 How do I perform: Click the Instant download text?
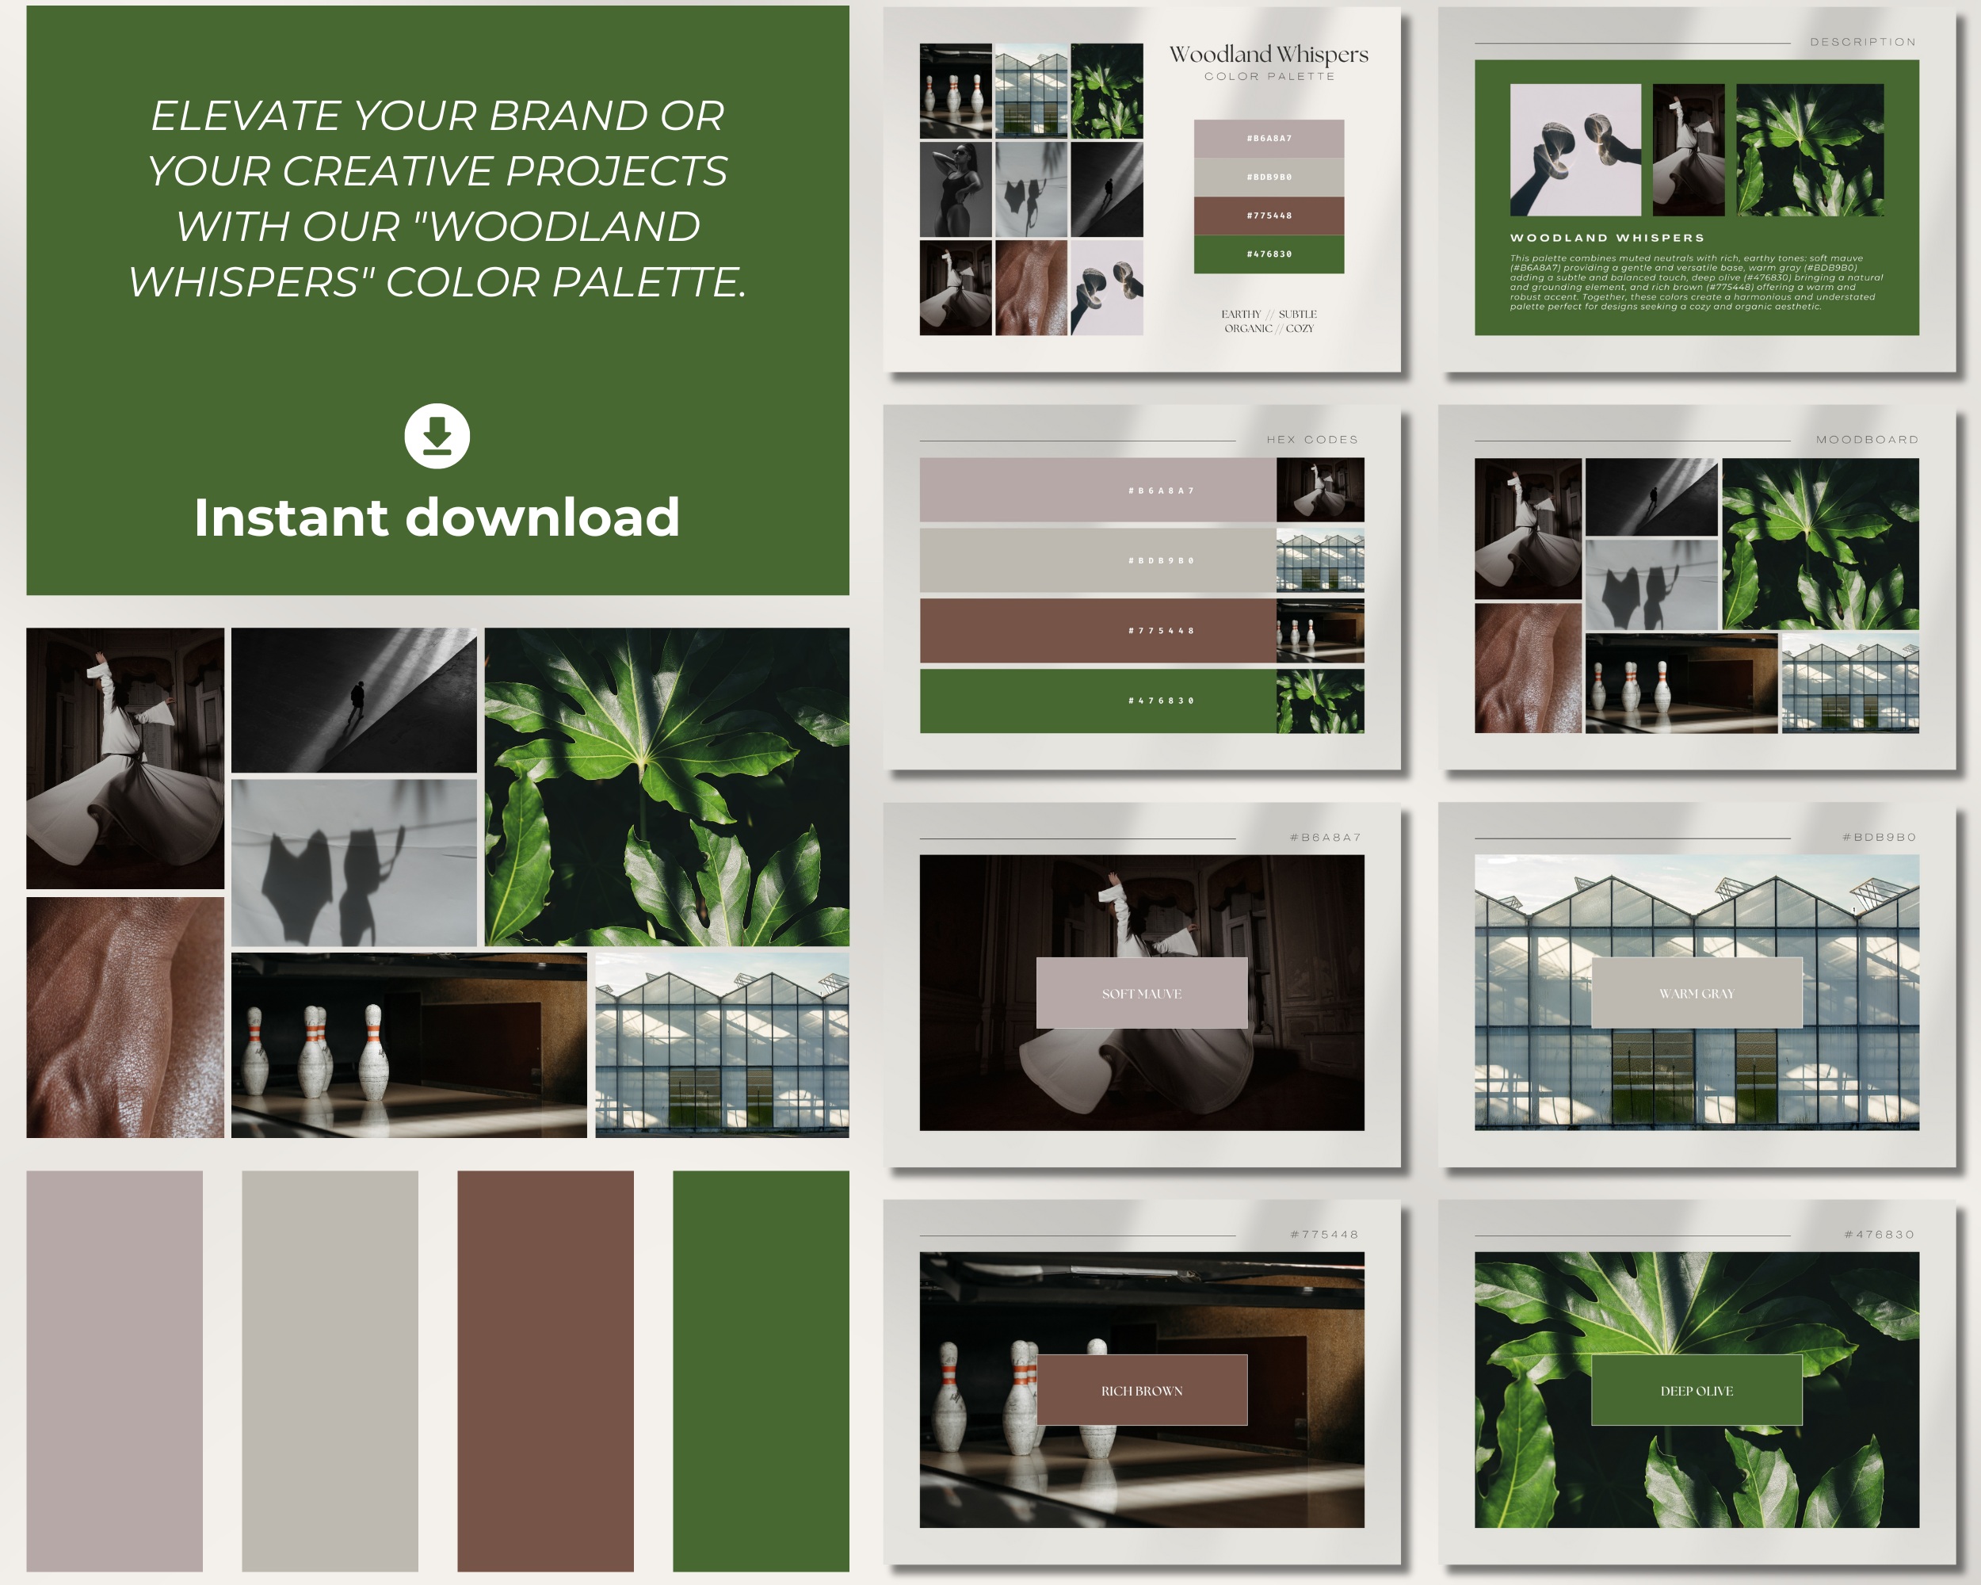coord(437,518)
